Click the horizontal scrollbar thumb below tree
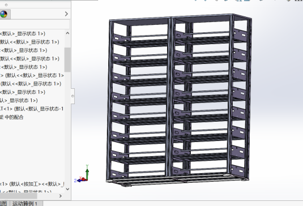 click(x=18, y=196)
